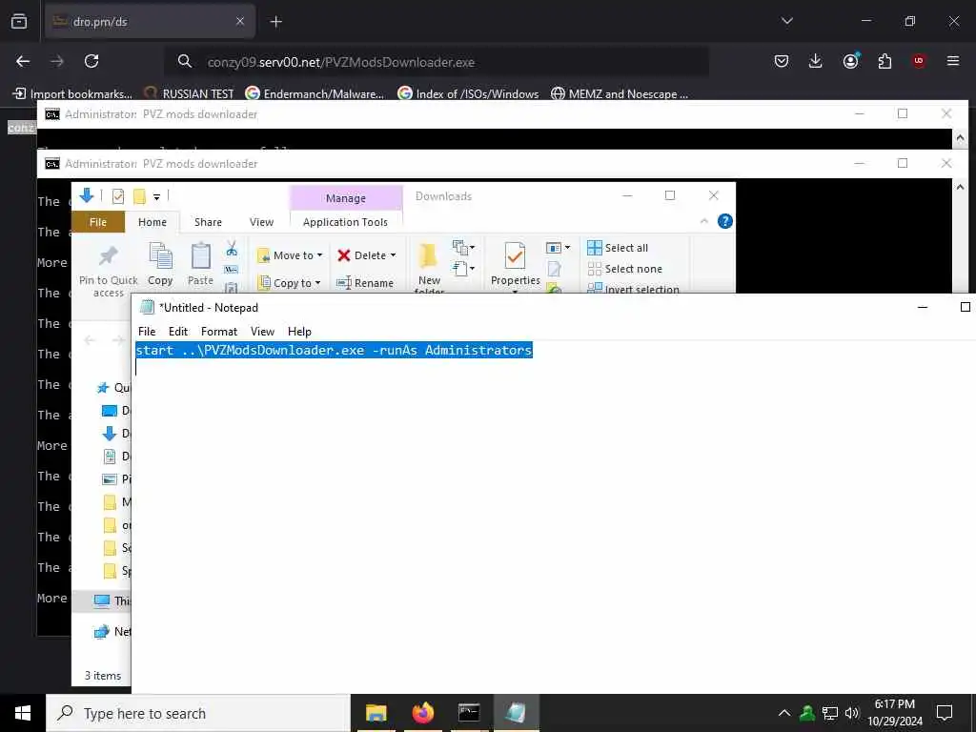Click Notepad taskbar icon
976x732 pixels.
coord(516,713)
